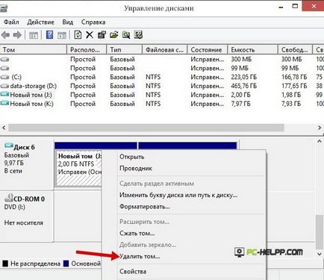324x280 pixels.
Task: Open the Справка menu
Action: click(93, 22)
